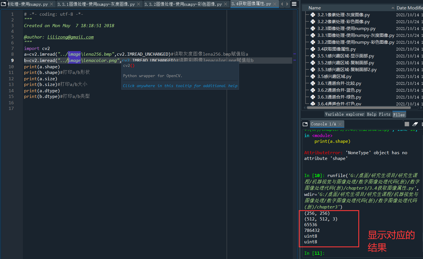The image size is (423, 259).
Task: Click the next-tab arrow in editor tab bar
Action: 287,4
